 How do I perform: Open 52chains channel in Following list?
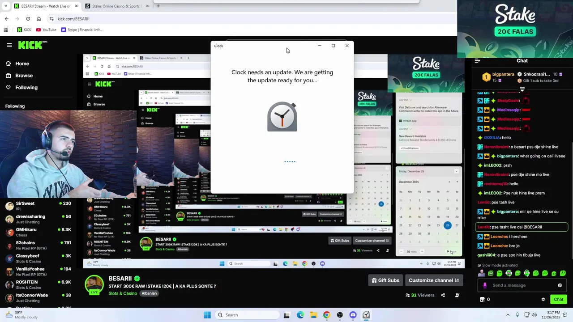[x=38, y=245]
